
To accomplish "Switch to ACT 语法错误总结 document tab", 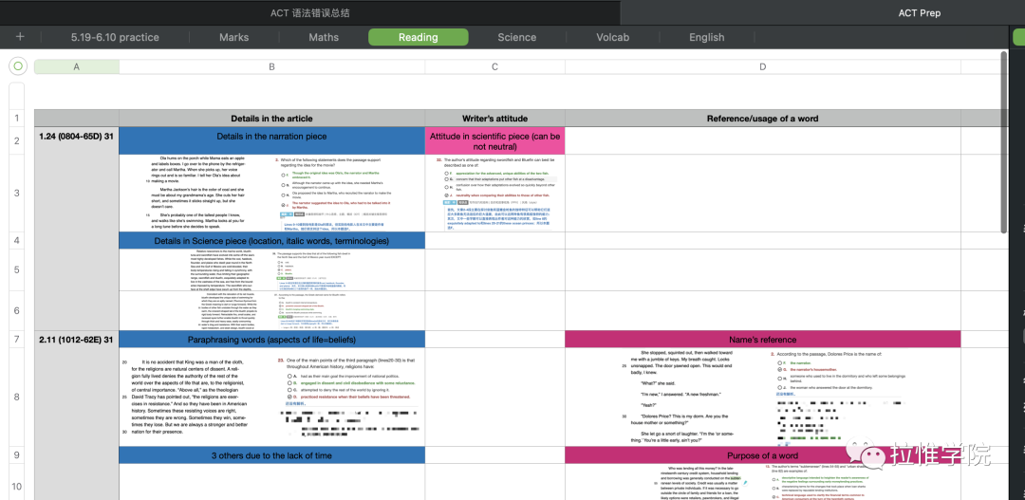I will pos(309,12).
